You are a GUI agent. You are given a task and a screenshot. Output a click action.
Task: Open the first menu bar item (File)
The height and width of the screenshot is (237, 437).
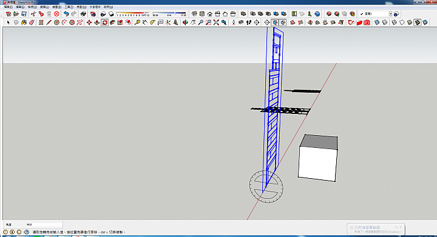coord(8,7)
